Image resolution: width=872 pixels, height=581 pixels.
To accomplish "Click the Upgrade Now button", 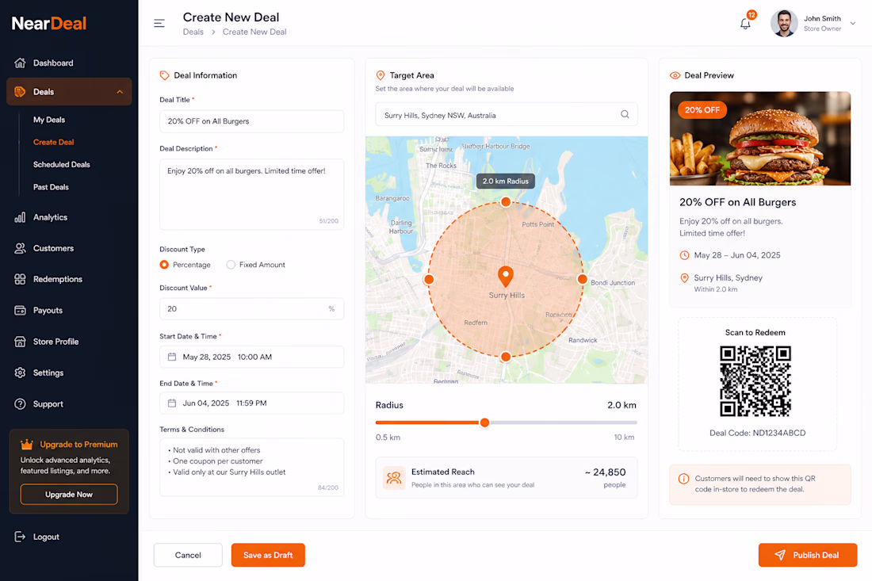I will pyautogui.click(x=69, y=495).
